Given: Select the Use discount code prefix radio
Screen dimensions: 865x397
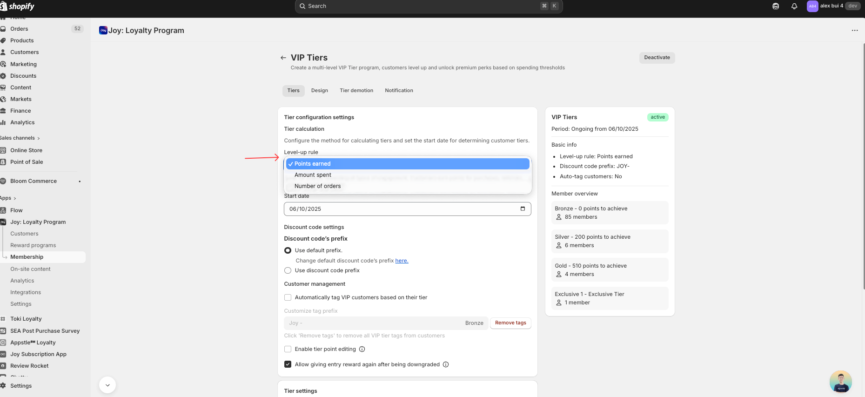Looking at the screenshot, I should (288, 270).
